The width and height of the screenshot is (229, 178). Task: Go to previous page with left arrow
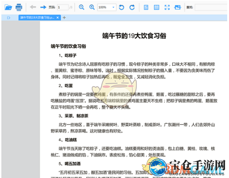point(33,7)
